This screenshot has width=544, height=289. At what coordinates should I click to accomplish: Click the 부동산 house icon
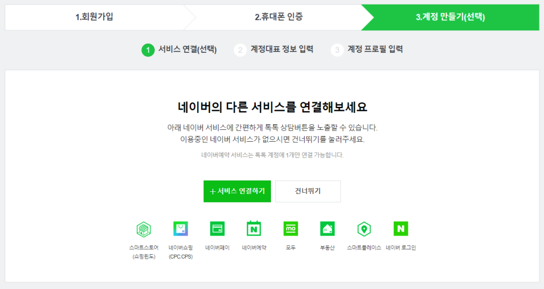(x=328, y=229)
